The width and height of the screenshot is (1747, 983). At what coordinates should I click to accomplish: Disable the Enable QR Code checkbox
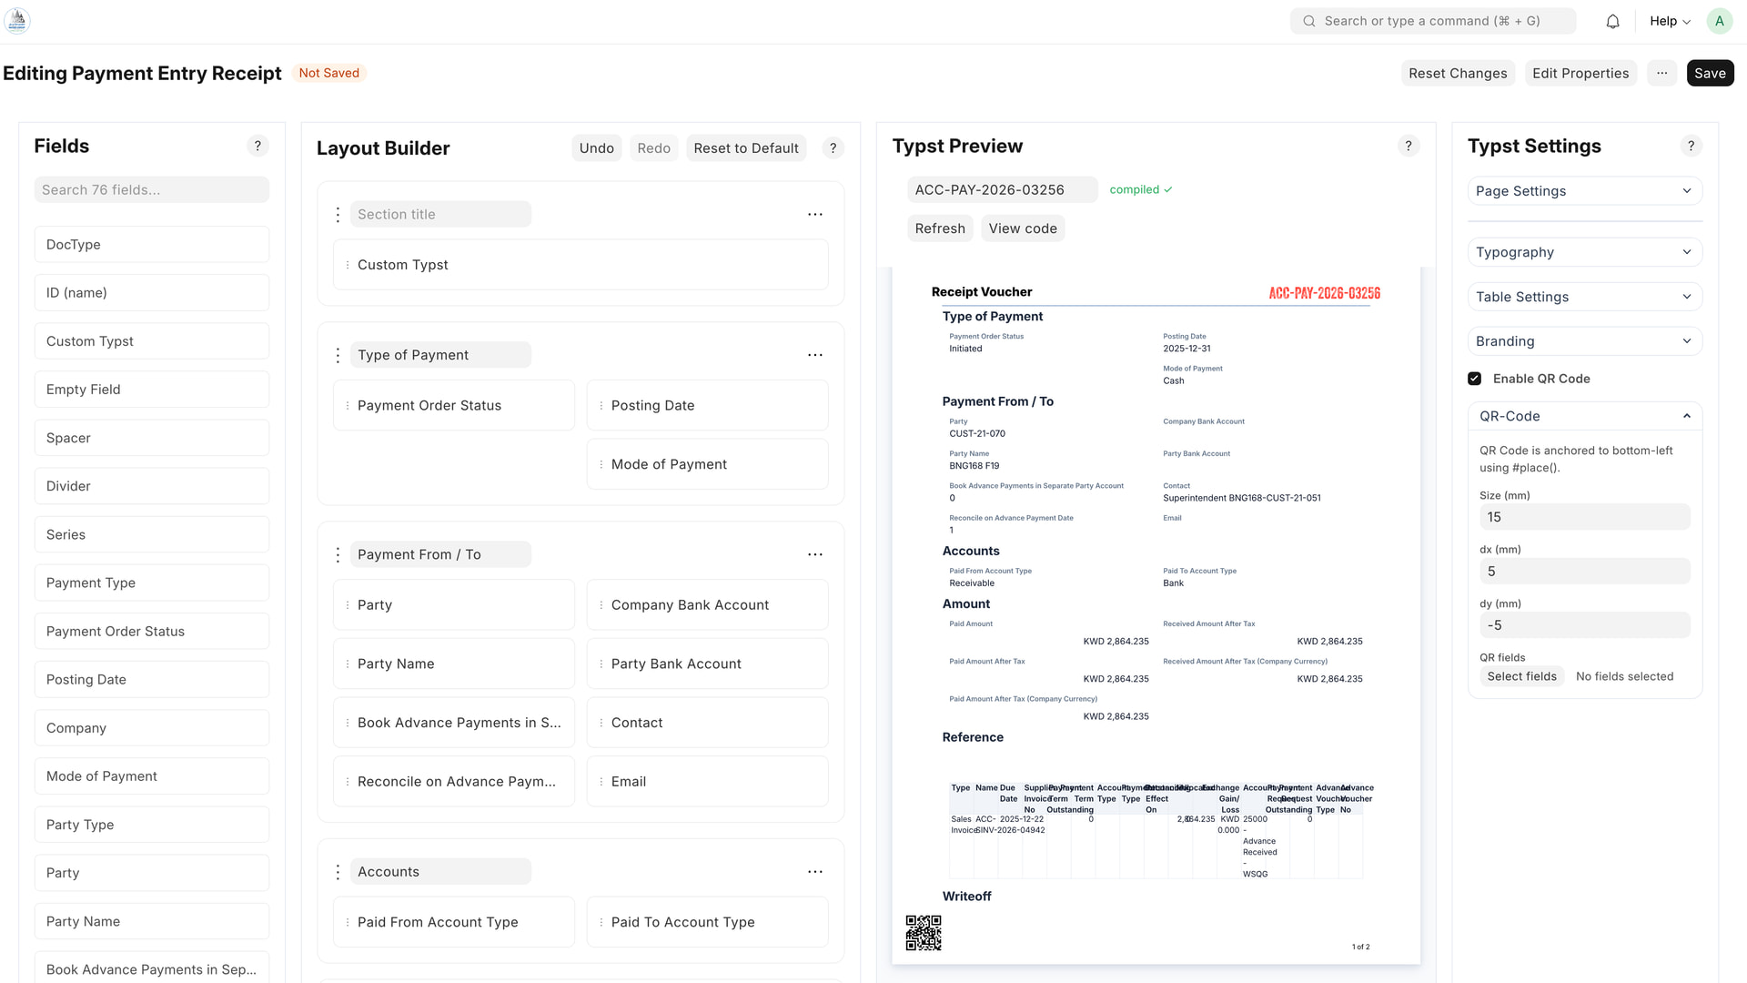[1474, 379]
